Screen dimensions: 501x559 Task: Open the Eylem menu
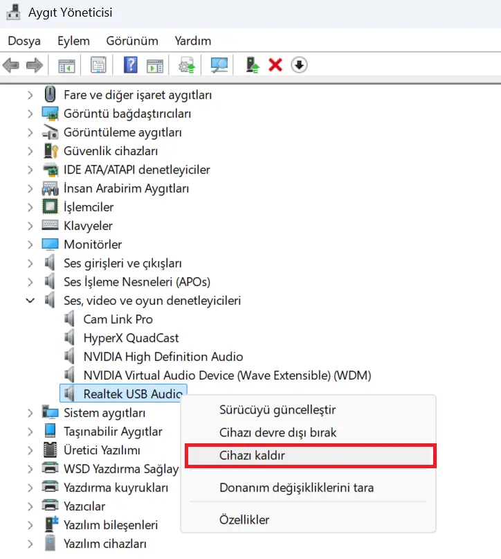point(73,41)
